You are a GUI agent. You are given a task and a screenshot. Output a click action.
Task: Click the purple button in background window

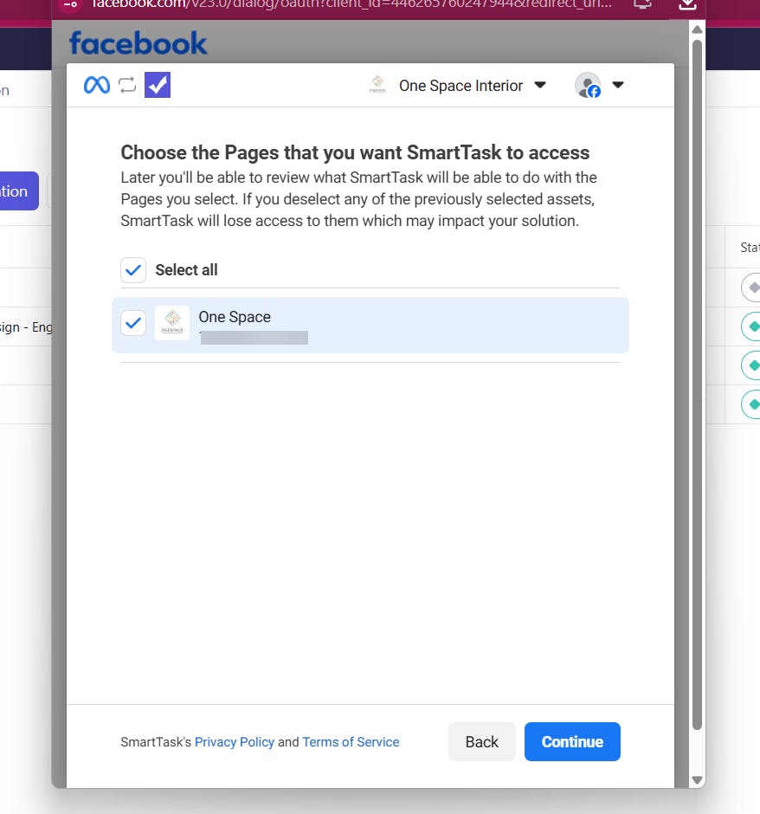(x=17, y=191)
